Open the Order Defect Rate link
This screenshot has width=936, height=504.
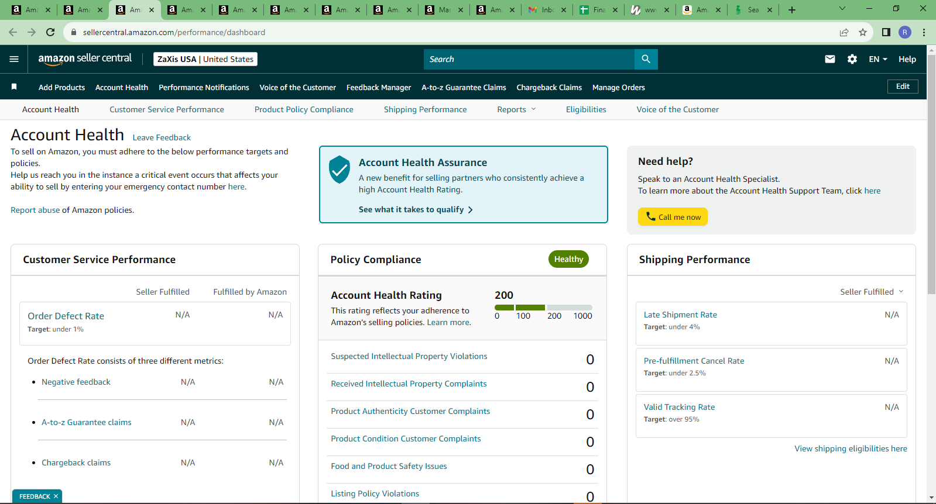66,316
